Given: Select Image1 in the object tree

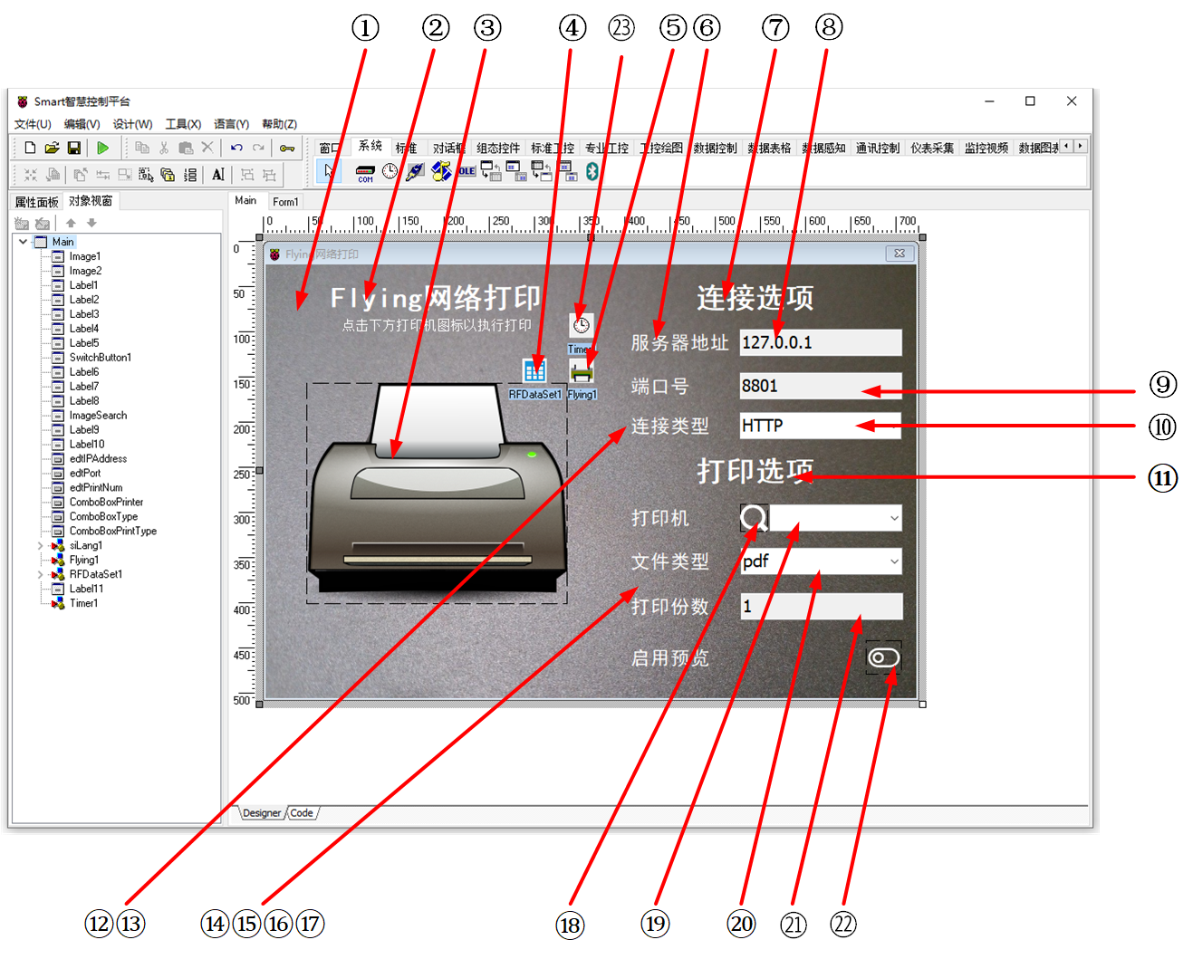Looking at the screenshot, I should coord(85,256).
